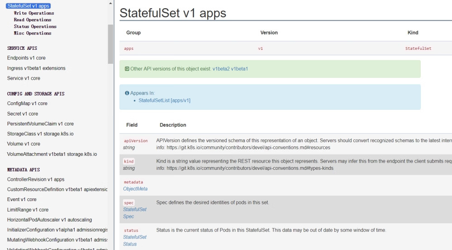Jump to Misc Operations subsection
The width and height of the screenshot is (452, 250).
coord(33,33)
